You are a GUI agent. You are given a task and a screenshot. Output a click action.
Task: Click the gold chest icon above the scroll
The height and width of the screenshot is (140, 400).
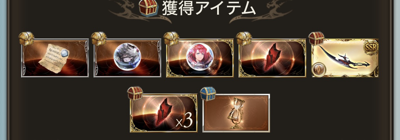coord(27,39)
